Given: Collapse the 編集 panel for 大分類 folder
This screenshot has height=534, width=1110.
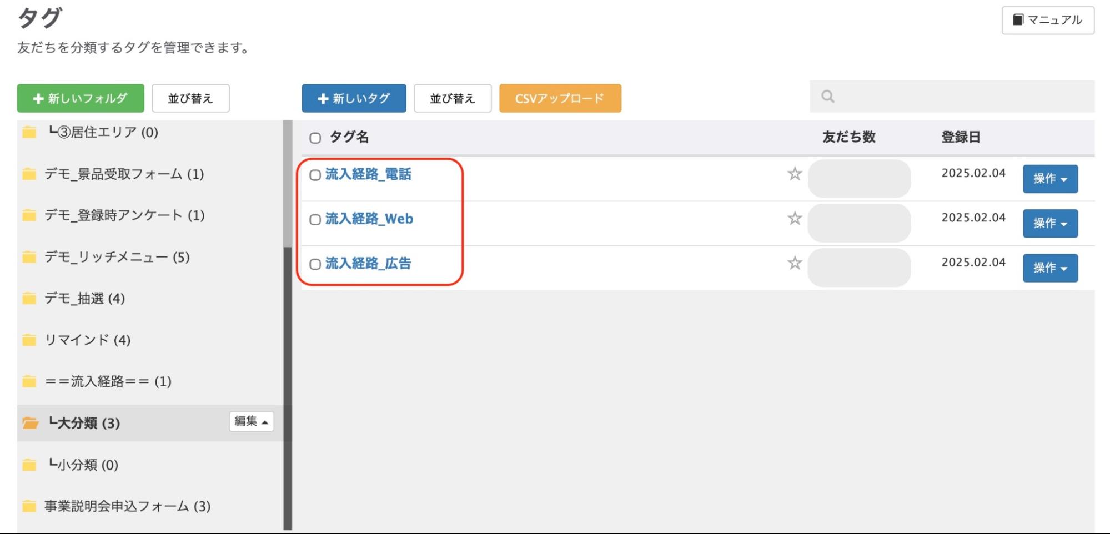Looking at the screenshot, I should 251,422.
